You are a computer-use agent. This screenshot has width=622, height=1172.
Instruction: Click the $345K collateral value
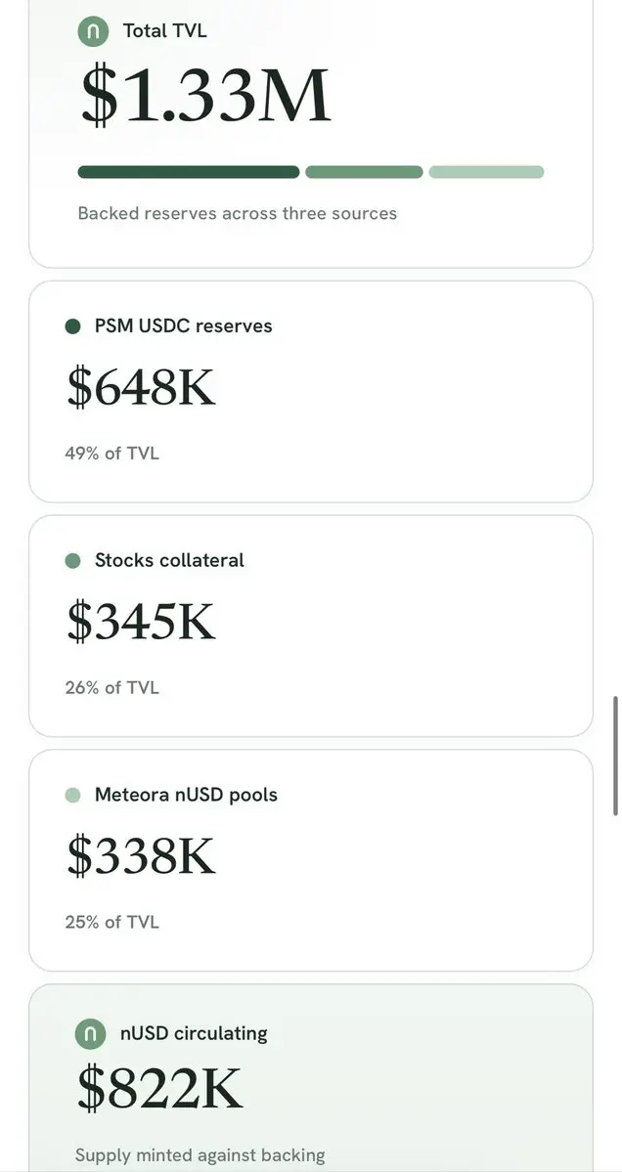141,621
